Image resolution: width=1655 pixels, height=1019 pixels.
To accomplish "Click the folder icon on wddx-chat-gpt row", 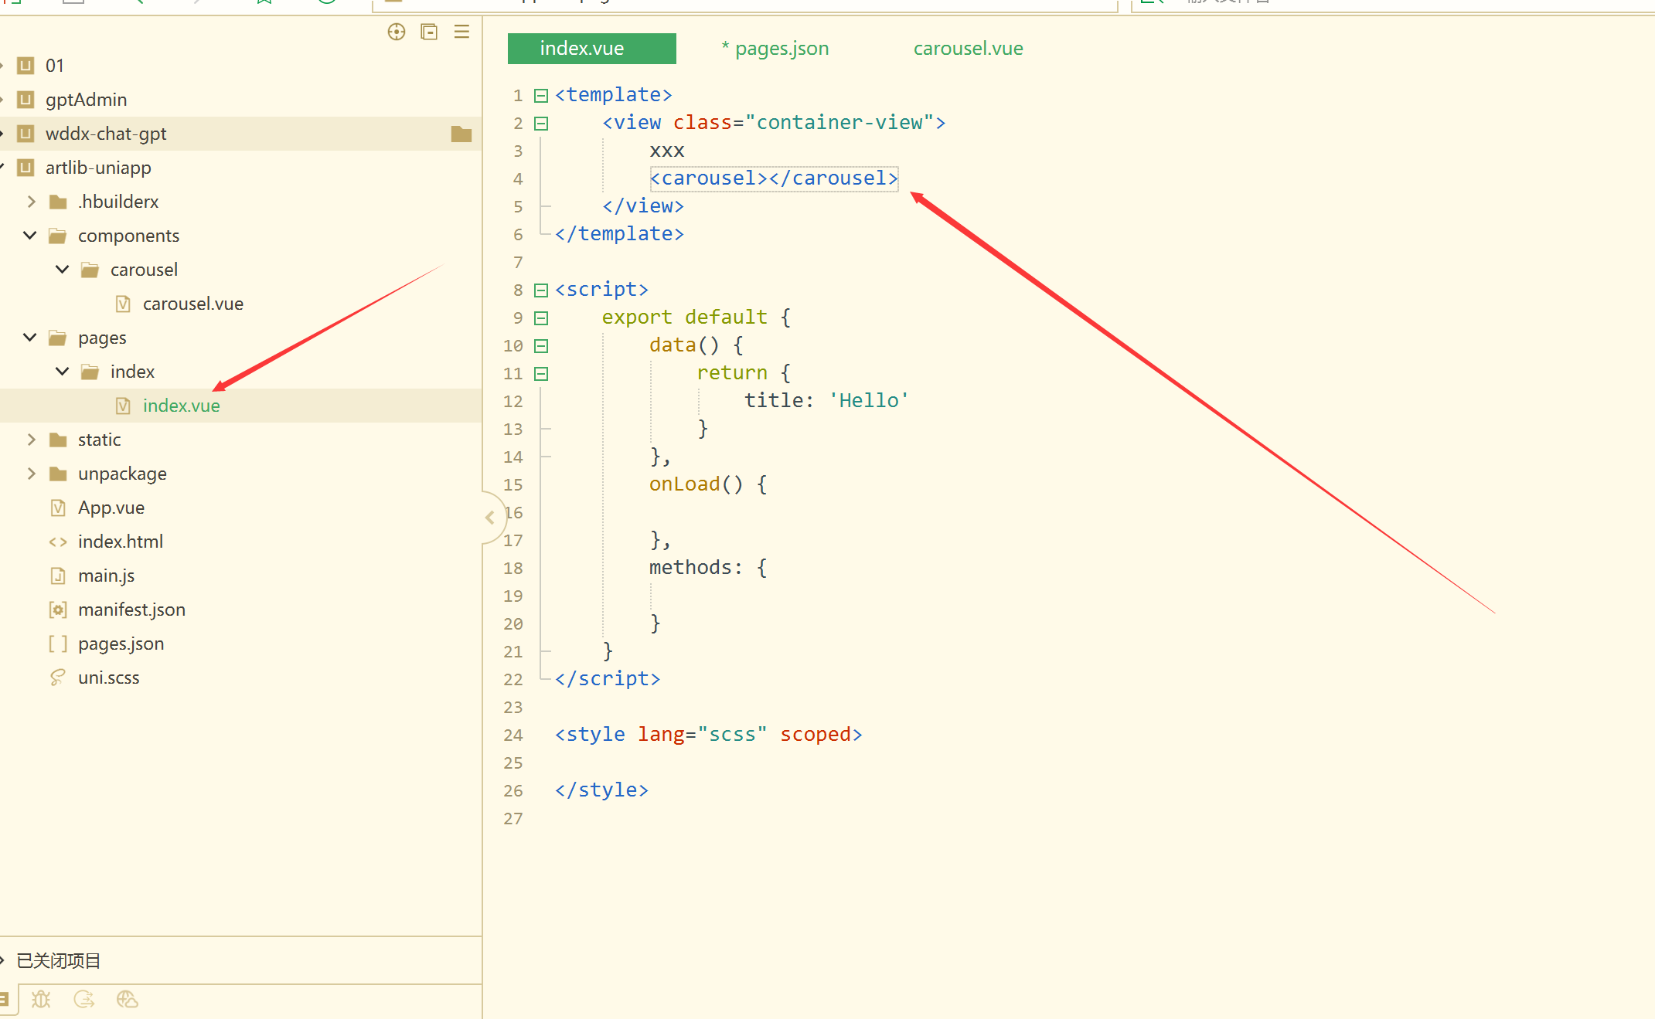I will click(x=461, y=134).
